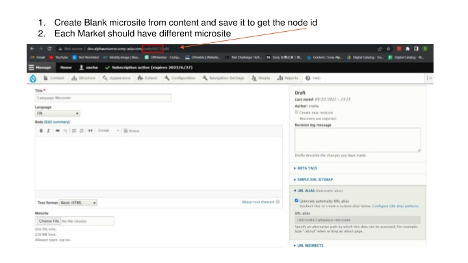Screen dimensions: 468x263
Task: Insert a link in the body editor
Action: tap(57, 131)
